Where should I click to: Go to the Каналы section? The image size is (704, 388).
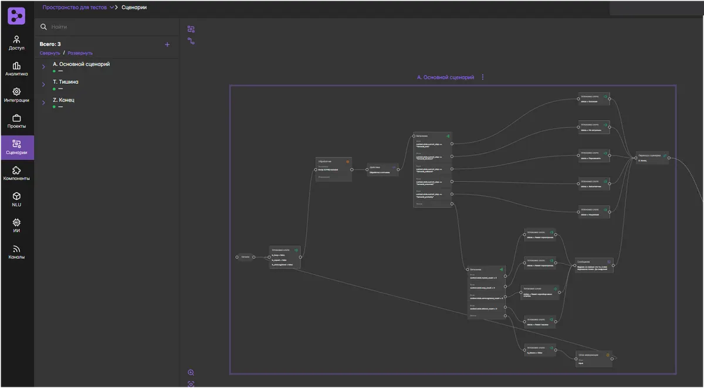tap(16, 252)
